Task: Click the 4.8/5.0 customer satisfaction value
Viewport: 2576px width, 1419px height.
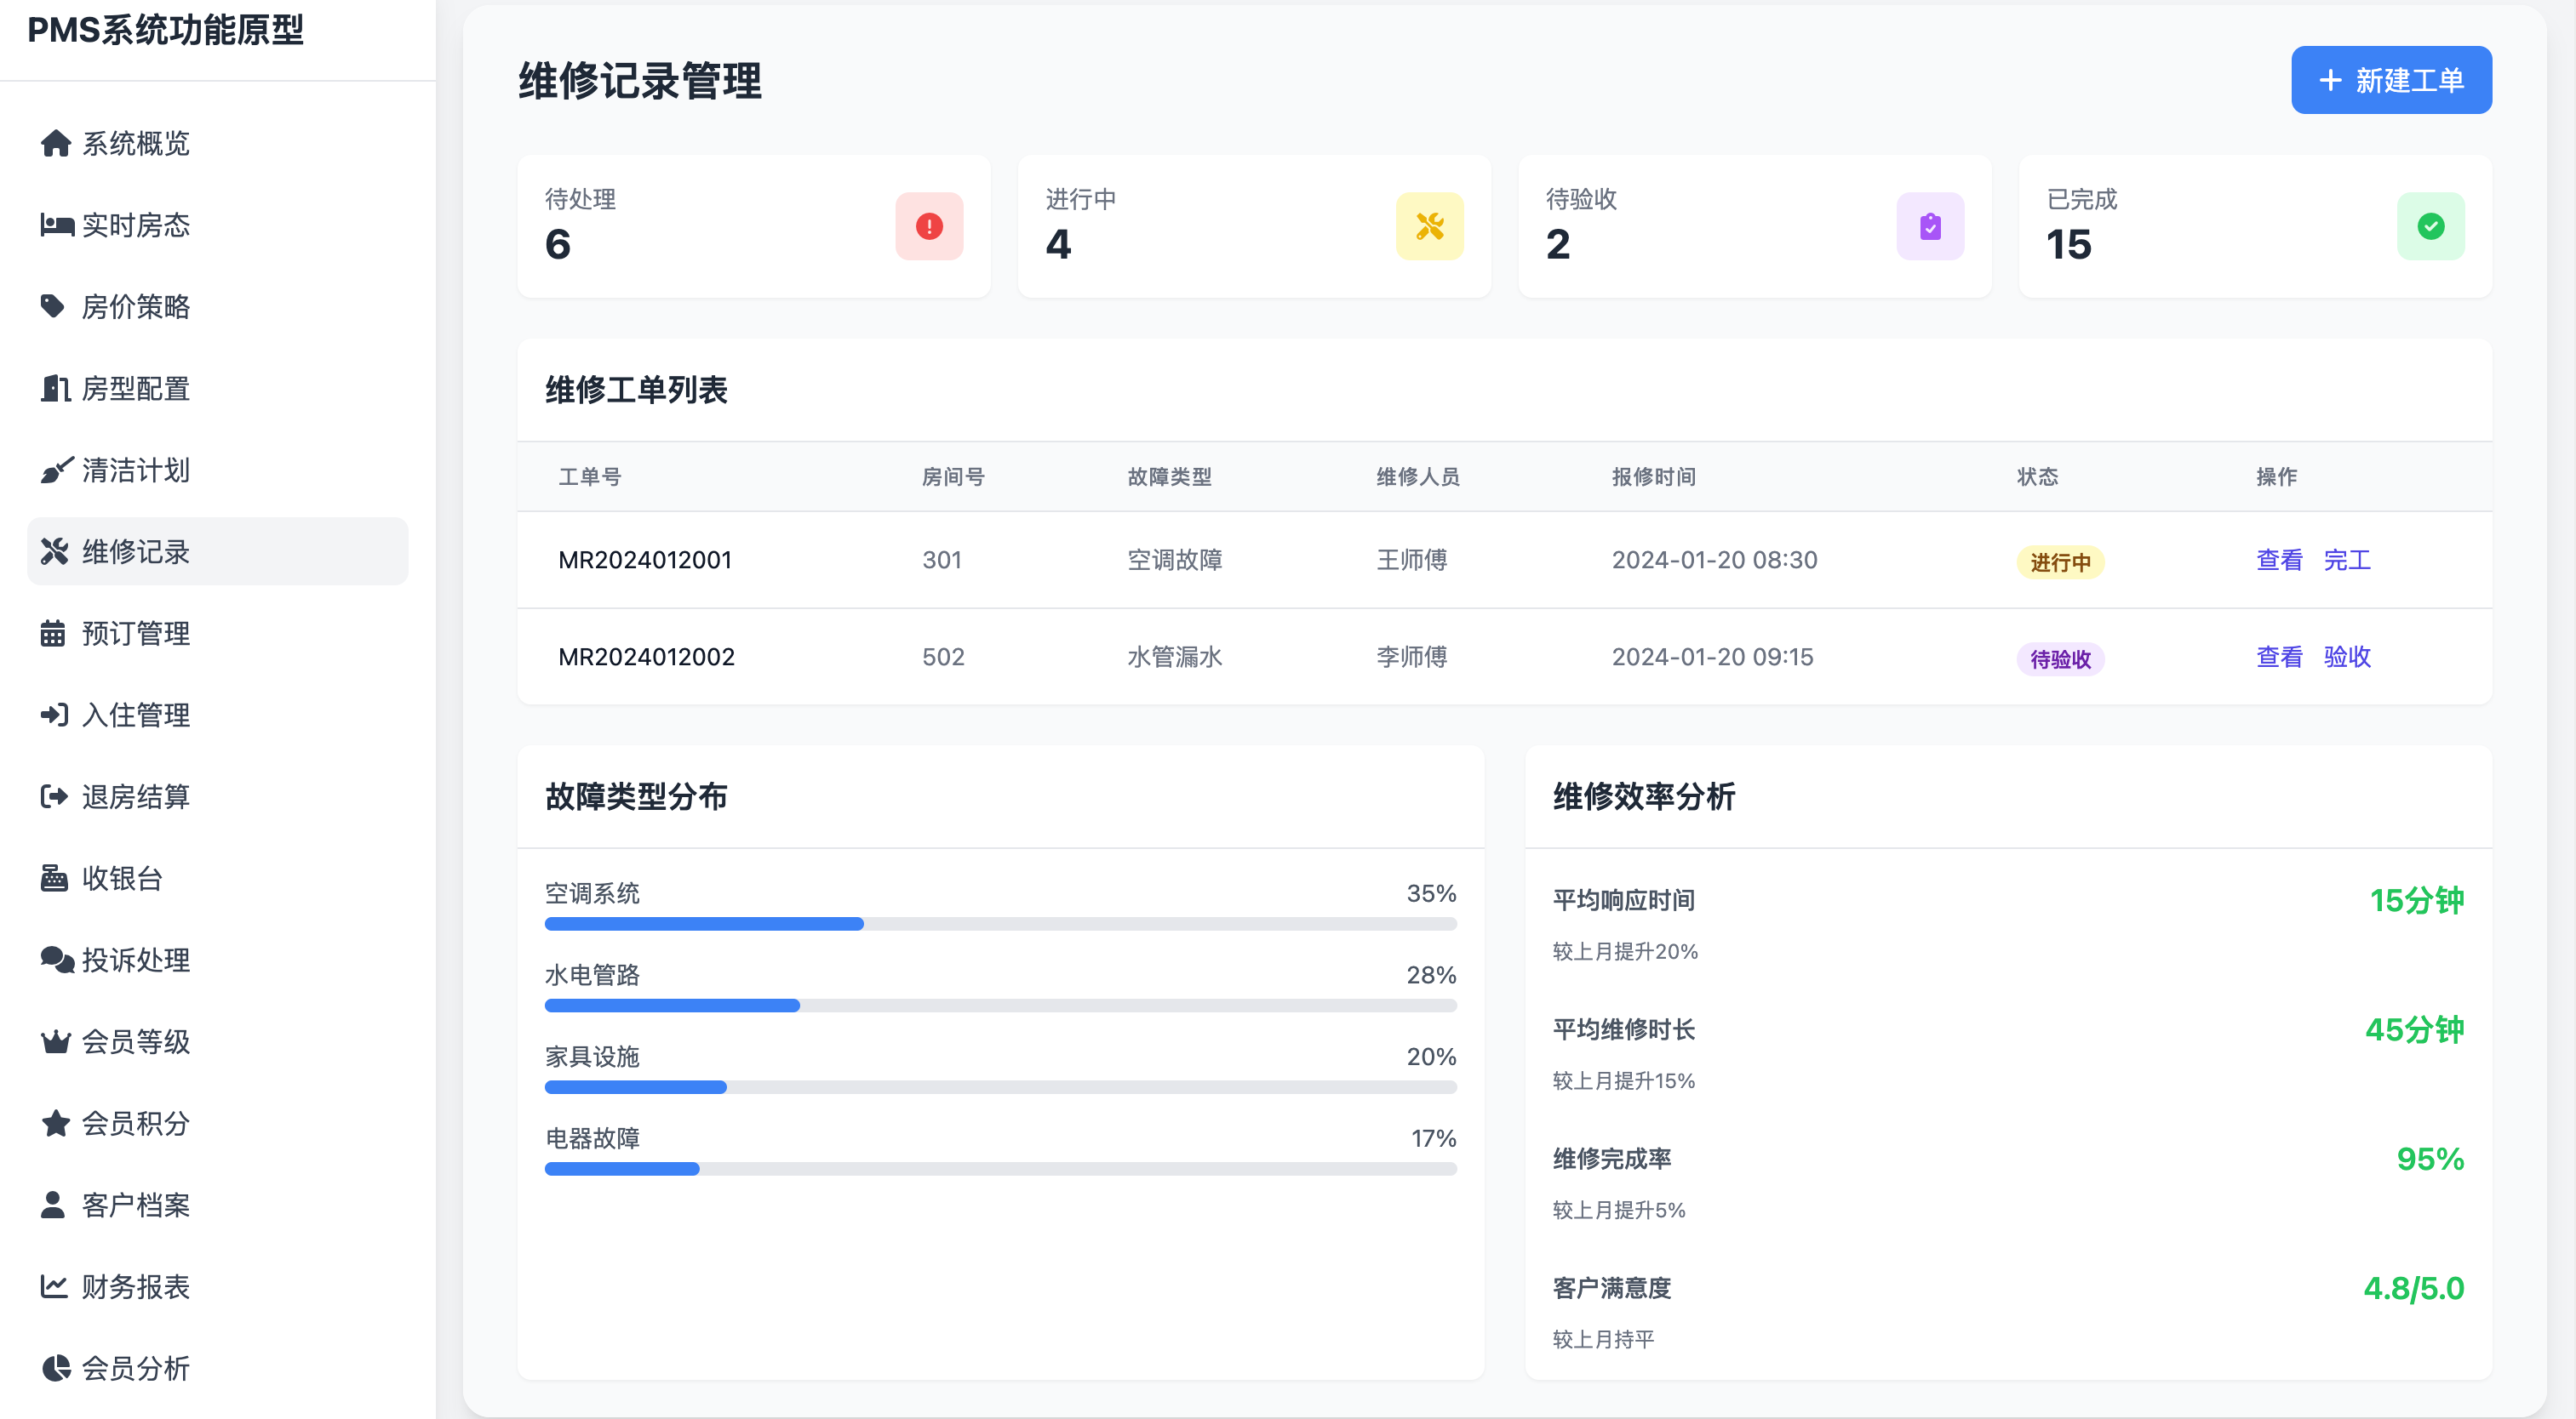Action: (x=2413, y=1289)
